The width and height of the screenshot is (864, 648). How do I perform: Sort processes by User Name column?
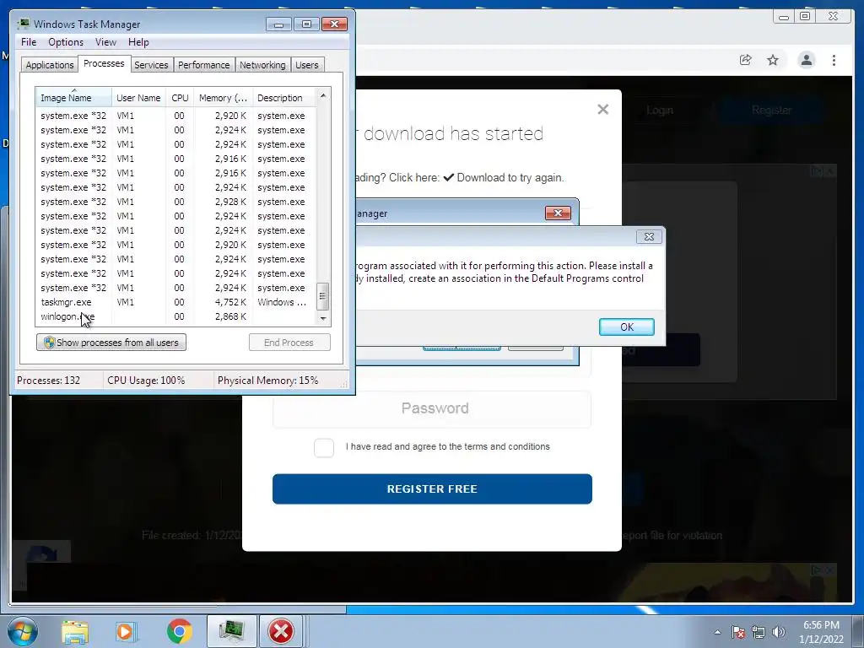138,98
